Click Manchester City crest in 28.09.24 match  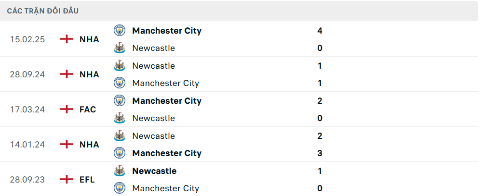click(119, 83)
